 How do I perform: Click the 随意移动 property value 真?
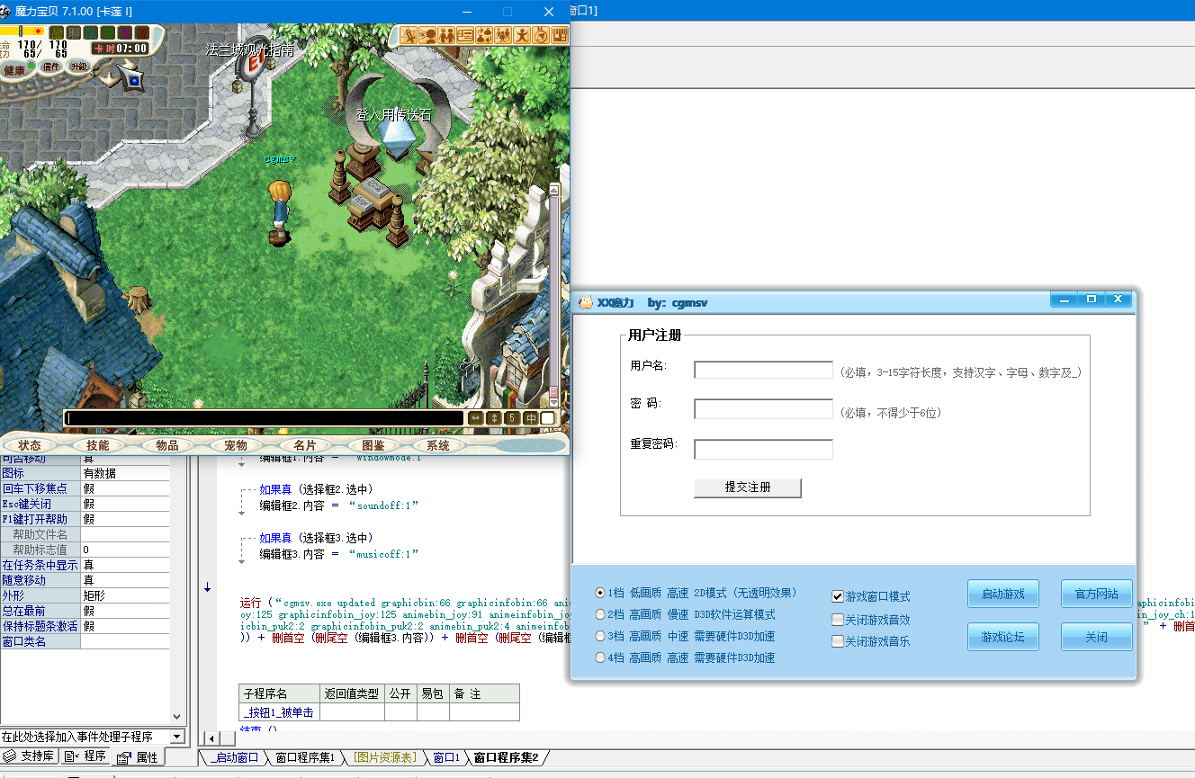tap(125, 580)
